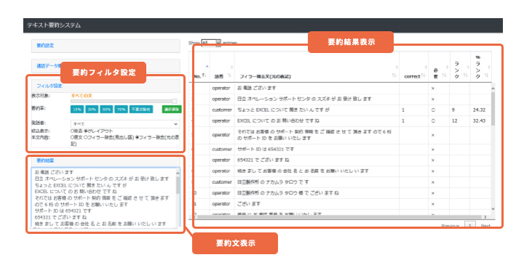Sort table by No. column arrows
Screen dimensions: 524x276
click(204, 76)
